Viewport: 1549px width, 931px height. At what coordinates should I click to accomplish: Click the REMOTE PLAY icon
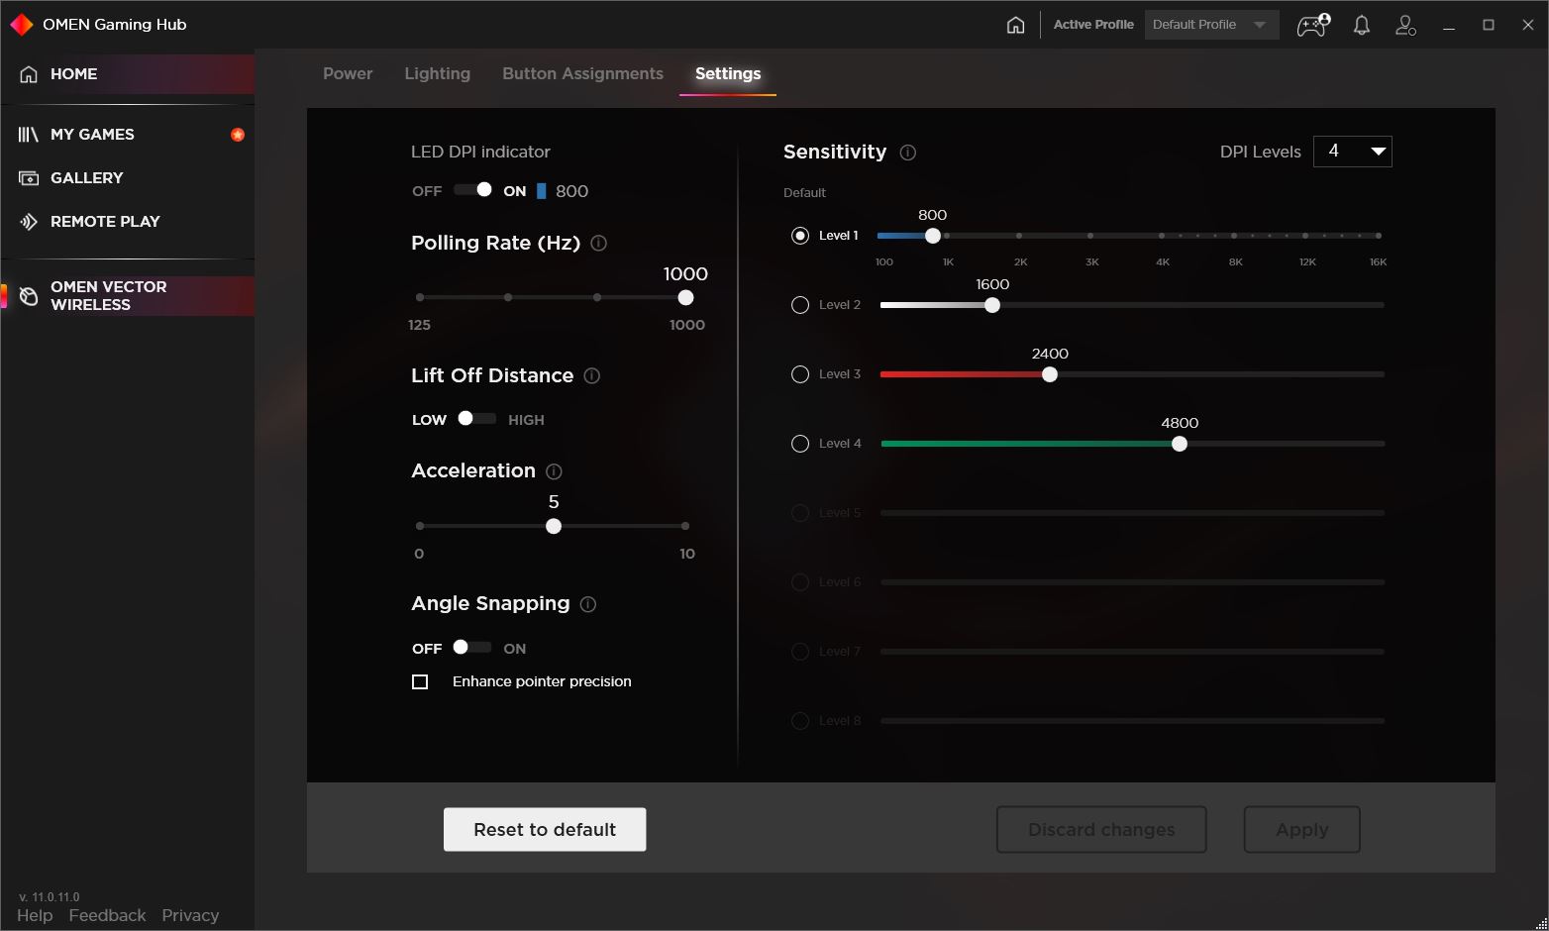point(29,222)
